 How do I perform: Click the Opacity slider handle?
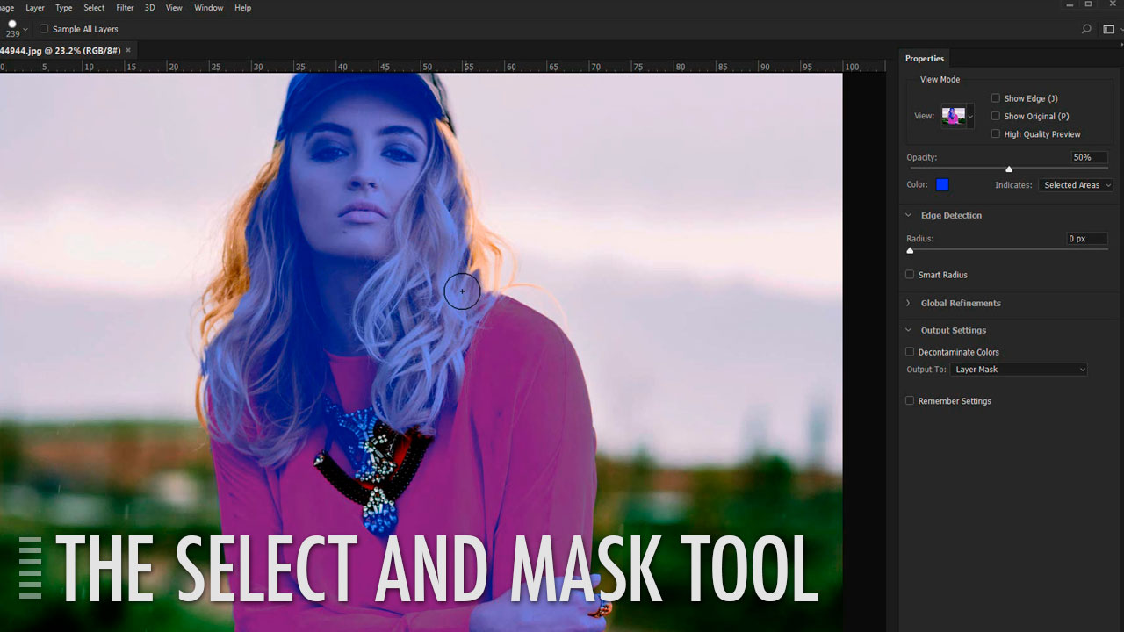point(1009,168)
